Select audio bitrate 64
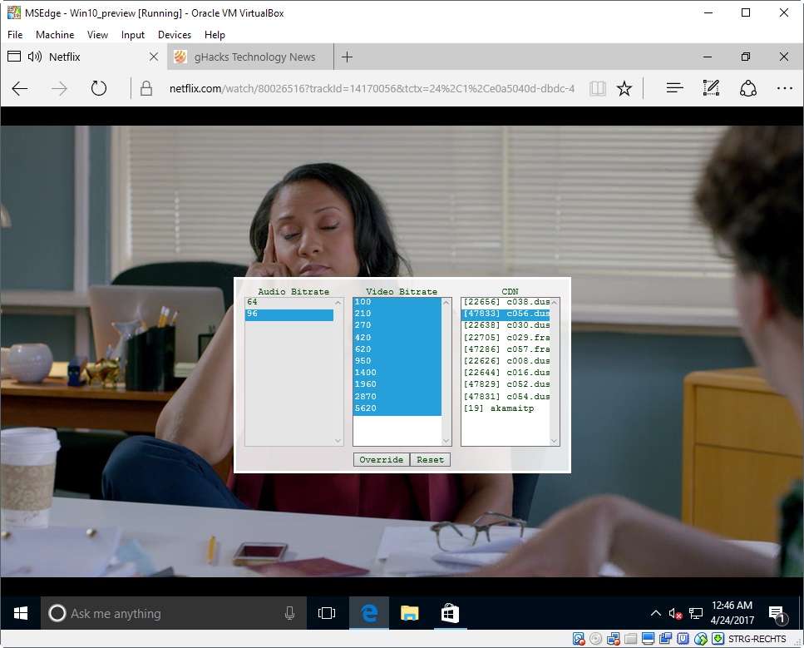This screenshot has height=648, width=804. tap(289, 302)
